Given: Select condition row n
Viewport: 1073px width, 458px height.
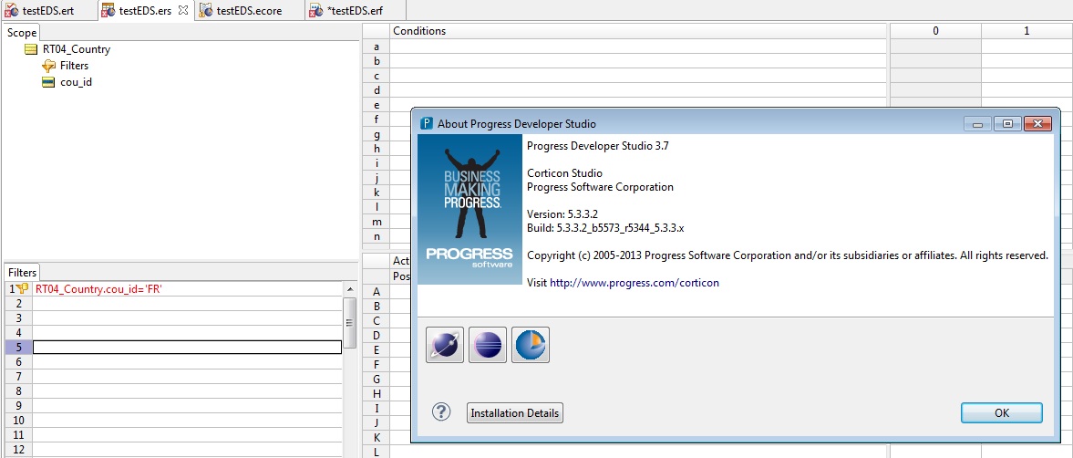Looking at the screenshot, I should [376, 236].
